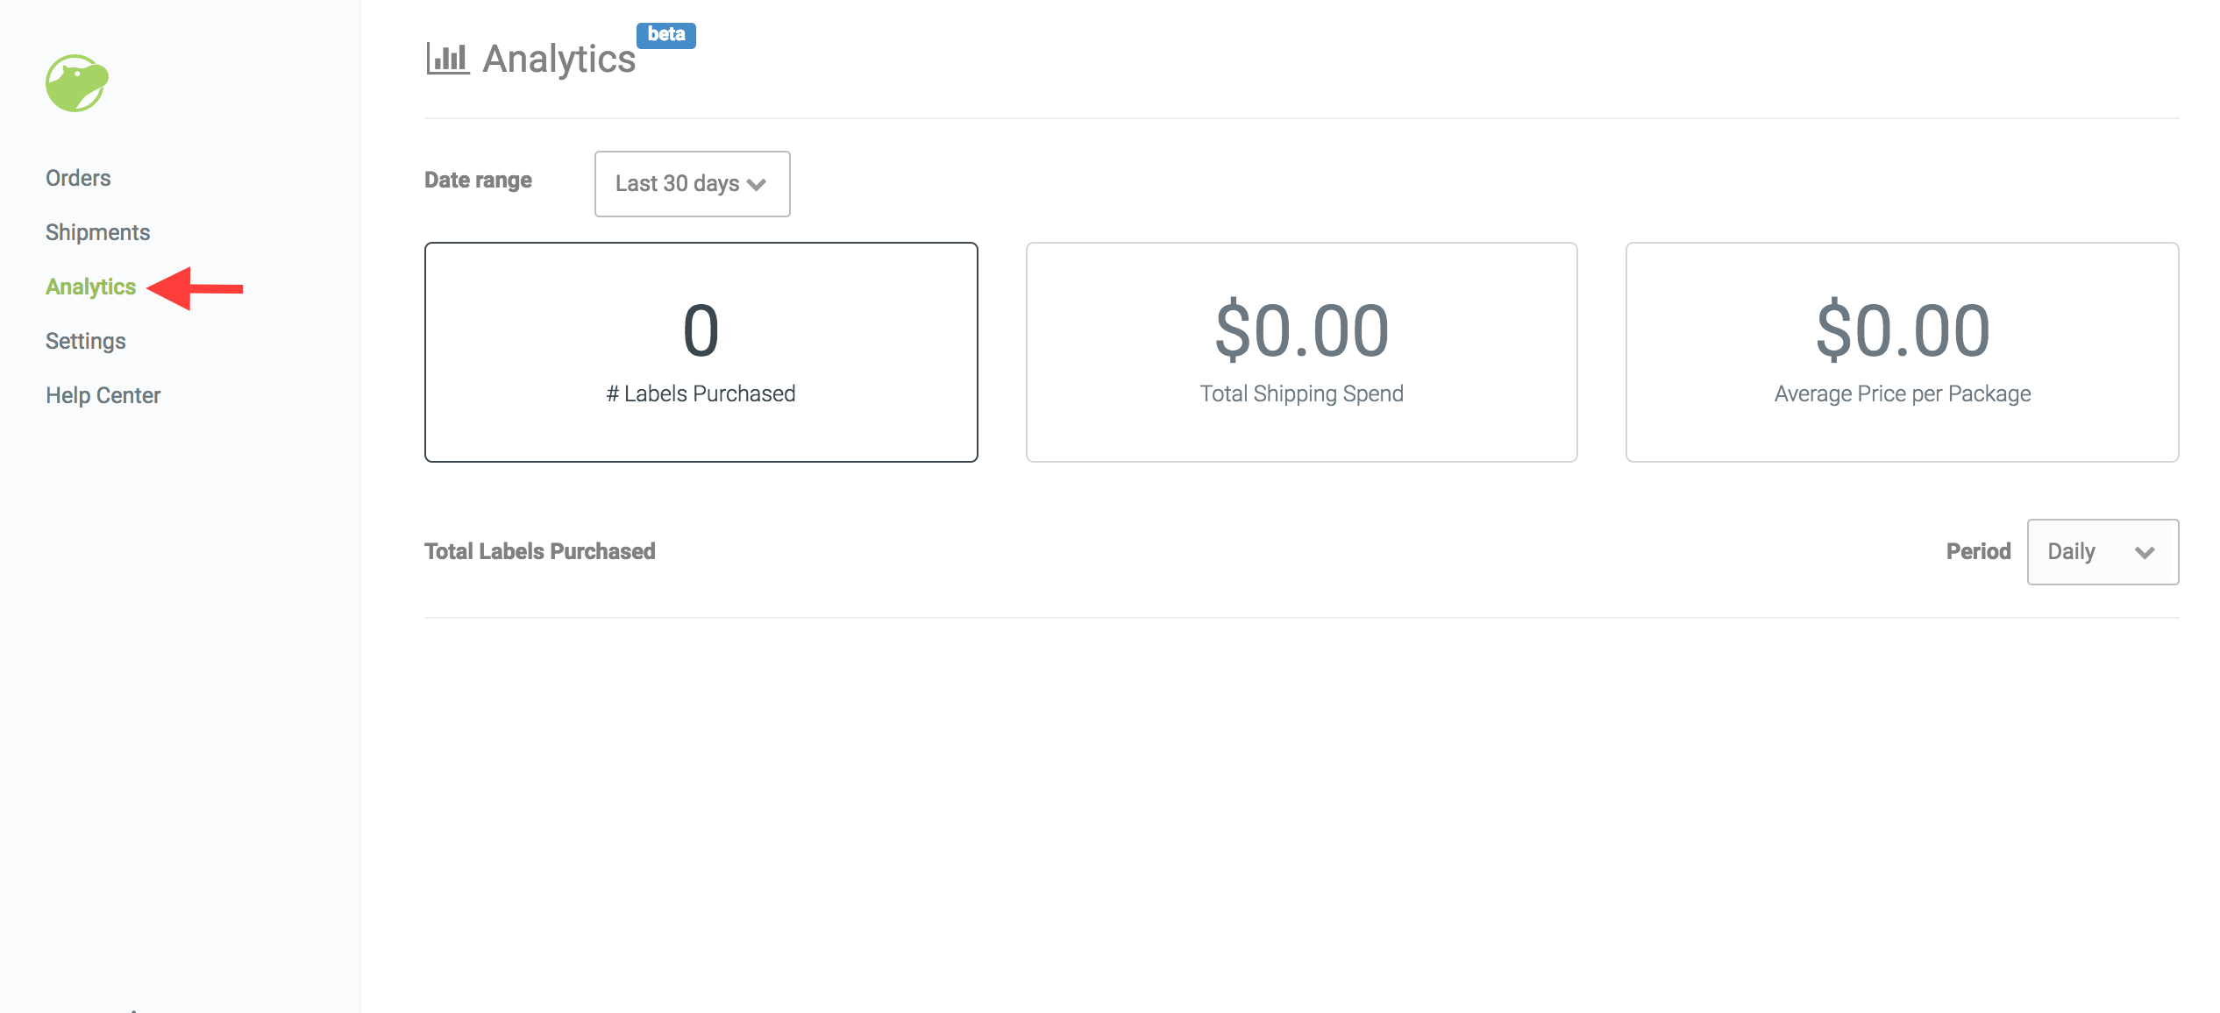The width and height of the screenshot is (2220, 1013).
Task: Click the green Shippo logo icon
Action: [x=77, y=83]
